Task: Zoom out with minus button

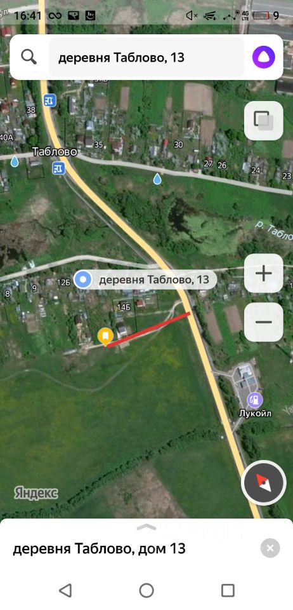Action: pyautogui.click(x=263, y=322)
